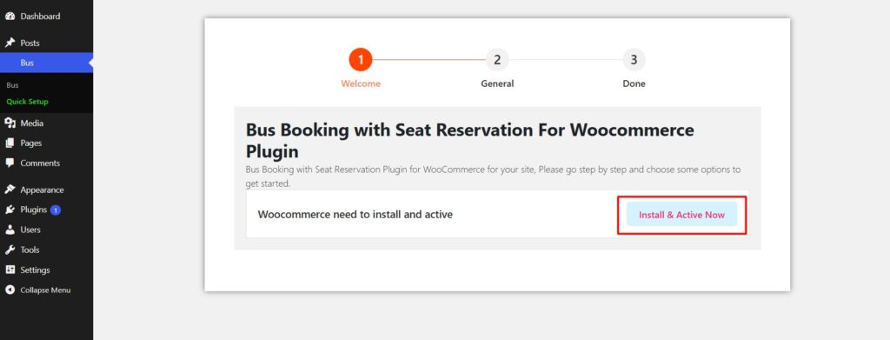Click the Tools wrench icon
This screenshot has width=890, height=340.
(10, 250)
